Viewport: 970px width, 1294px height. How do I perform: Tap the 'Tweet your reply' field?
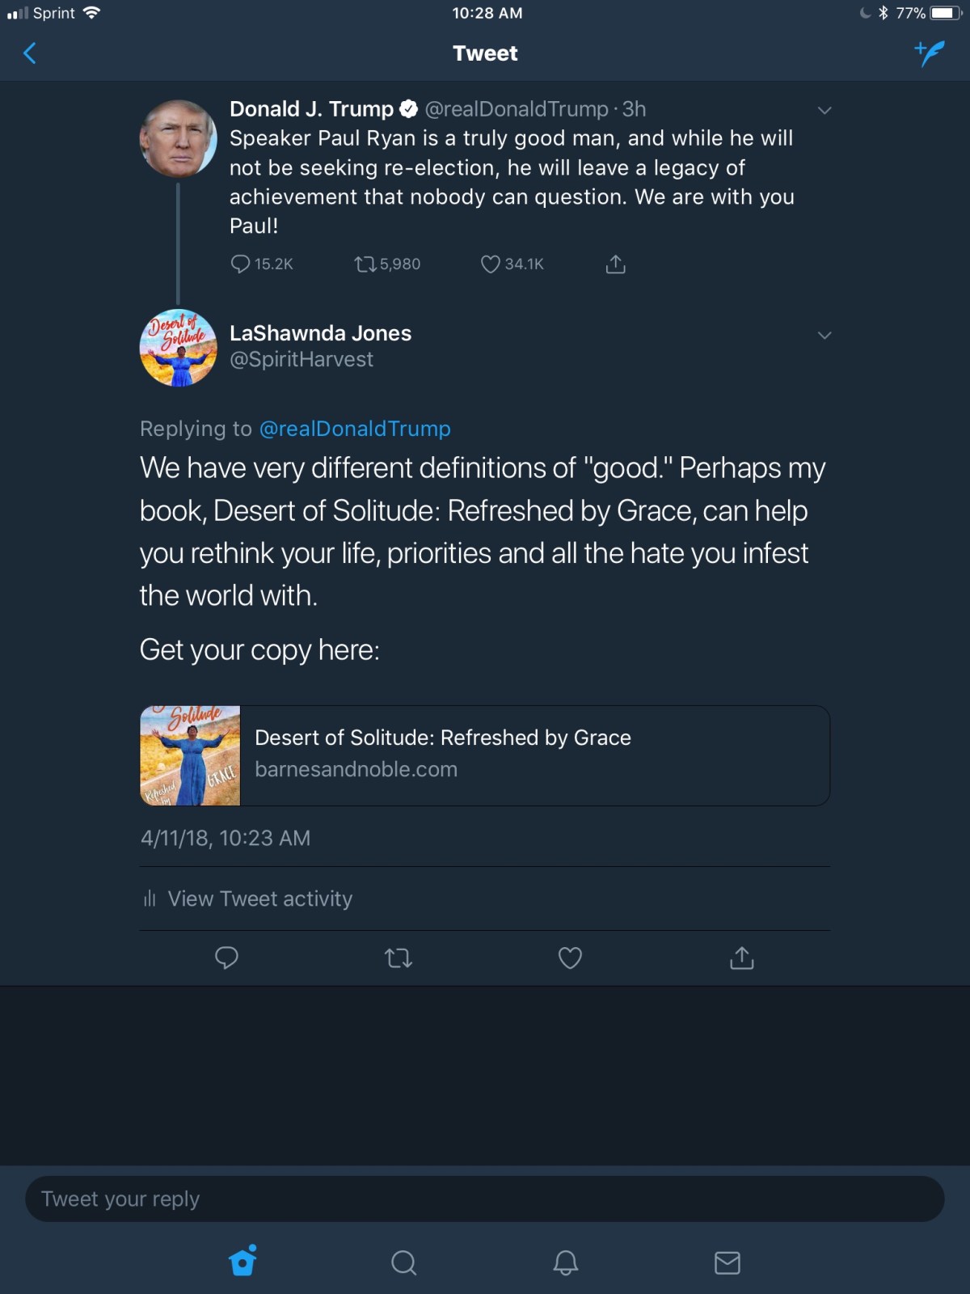485,1199
